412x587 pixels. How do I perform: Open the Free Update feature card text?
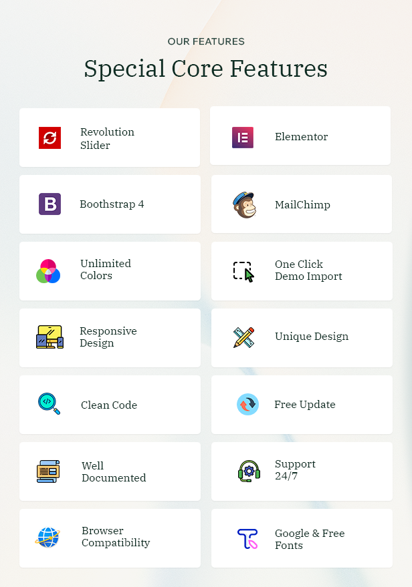(305, 404)
